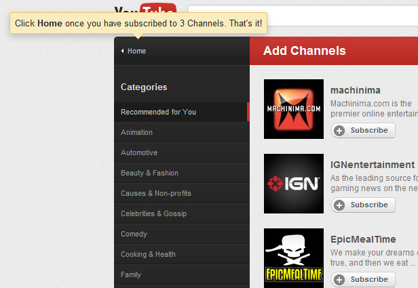Image resolution: width=418 pixels, height=288 pixels.
Task: Click the machinima channel description text
Action: pyautogui.click(x=374, y=108)
